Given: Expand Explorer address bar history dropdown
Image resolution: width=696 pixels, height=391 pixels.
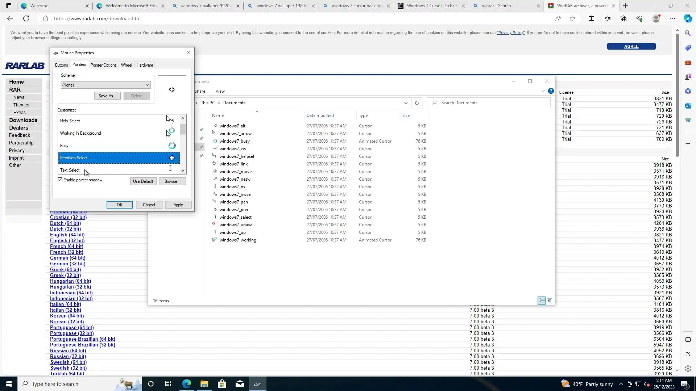Looking at the screenshot, I should pos(406,103).
